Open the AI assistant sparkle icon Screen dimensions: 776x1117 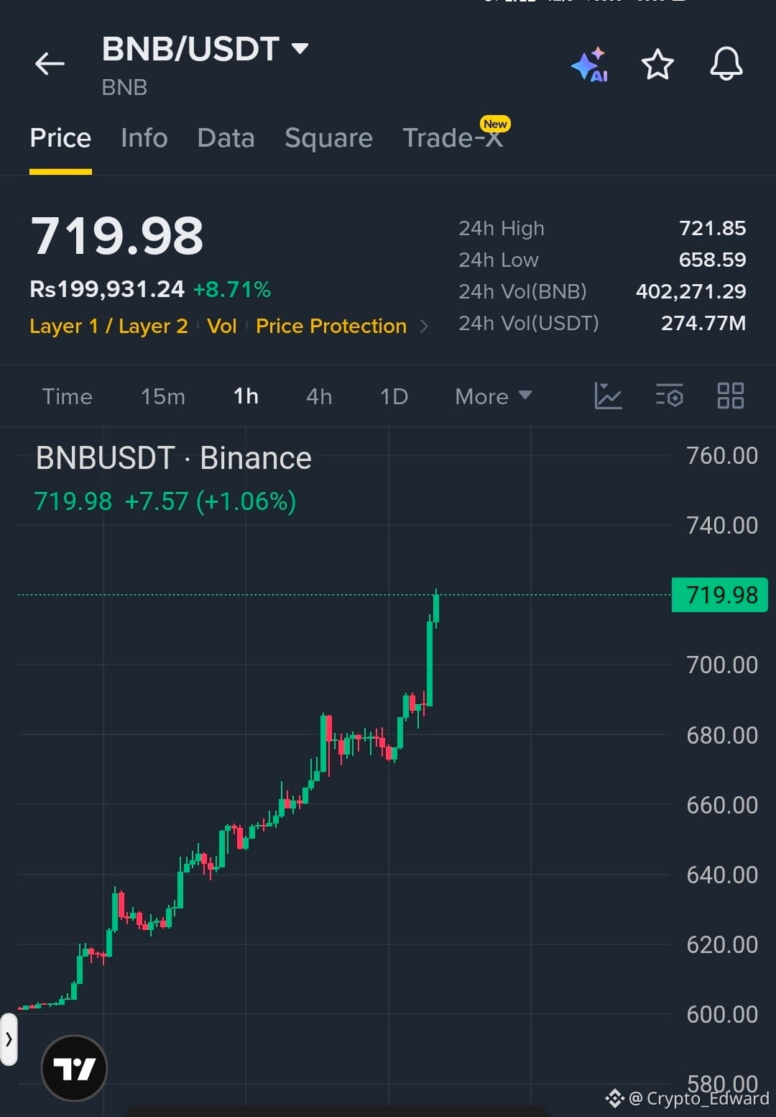[590, 65]
